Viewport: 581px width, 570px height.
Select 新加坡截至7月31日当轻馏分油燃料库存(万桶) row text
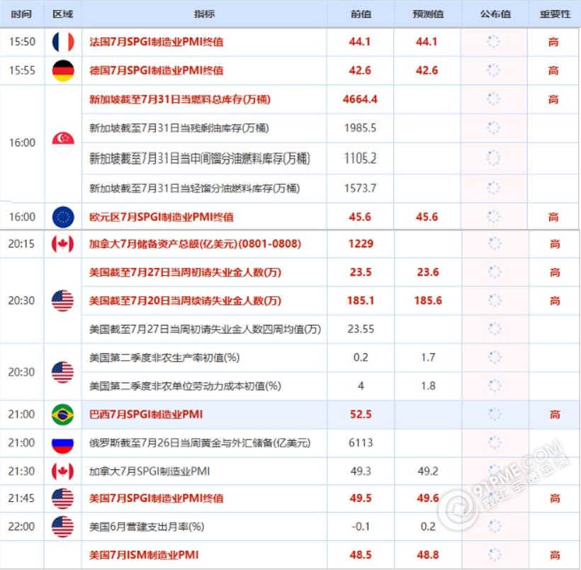click(194, 189)
